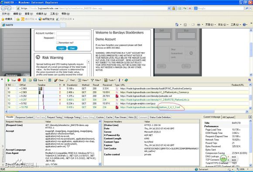The height and width of the screenshot is (172, 253).
Task: Clear the captured request list
Action: point(59,80)
